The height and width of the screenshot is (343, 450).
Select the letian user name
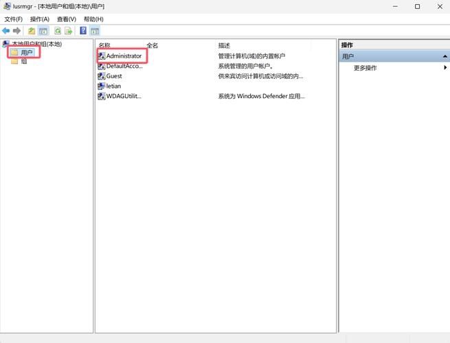point(113,86)
